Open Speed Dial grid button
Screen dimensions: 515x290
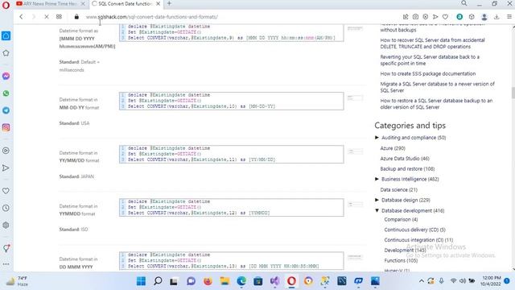[x=59, y=17]
